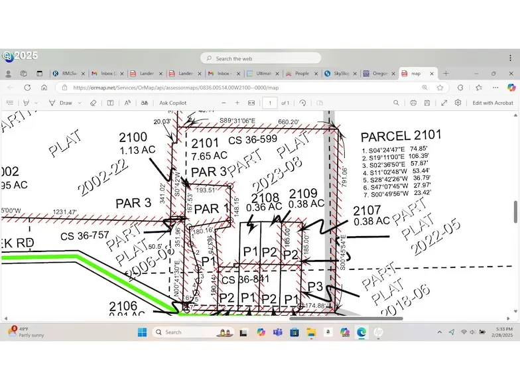
Task: Expand the Draw tool options arrow
Action: [80, 103]
